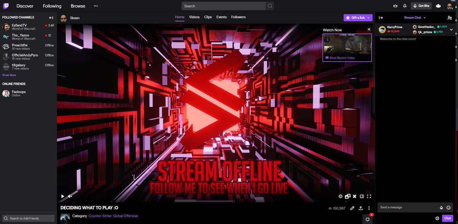Image resolution: width=458 pixels, height=224 pixels.
Task: Edit stream info with pencil icon
Action: pyautogui.click(x=352, y=208)
